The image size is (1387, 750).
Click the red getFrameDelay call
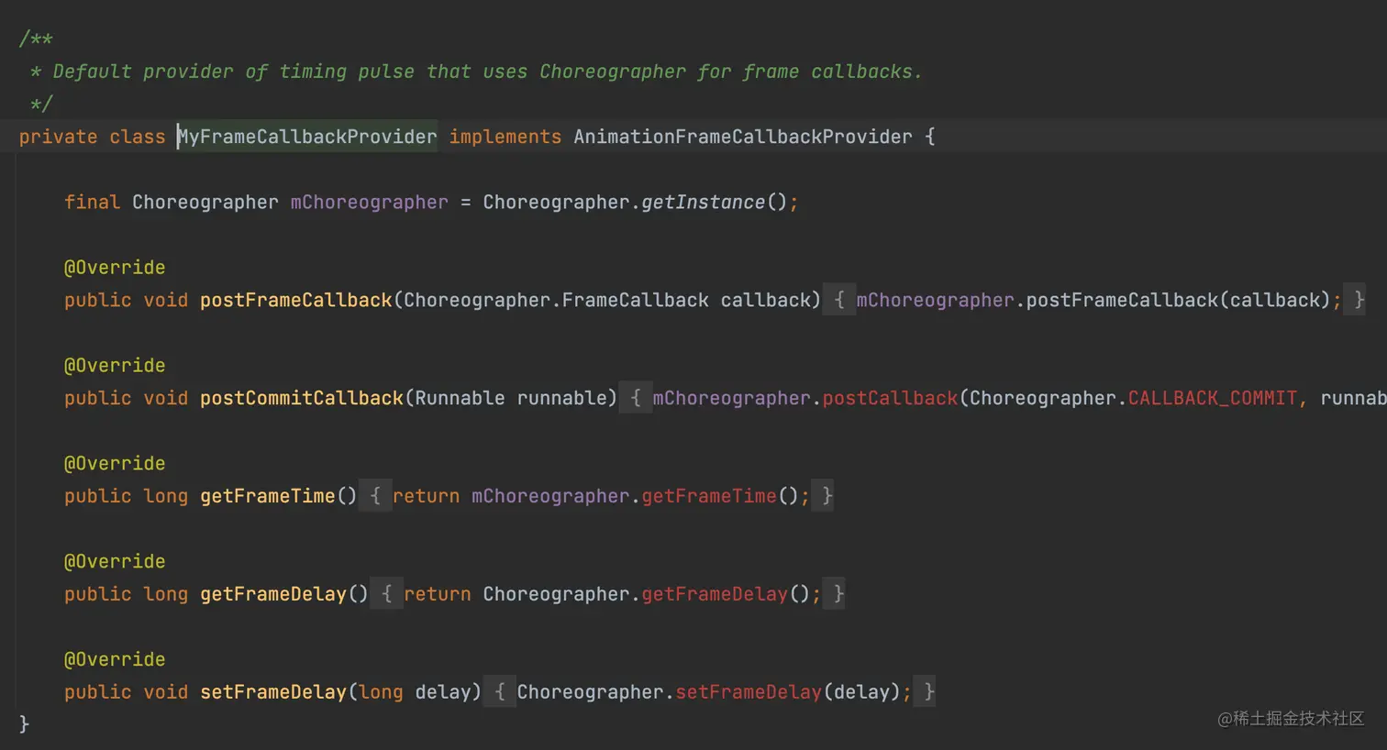(715, 594)
